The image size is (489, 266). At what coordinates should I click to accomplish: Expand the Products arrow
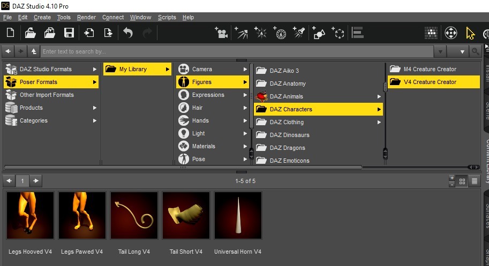[94, 108]
